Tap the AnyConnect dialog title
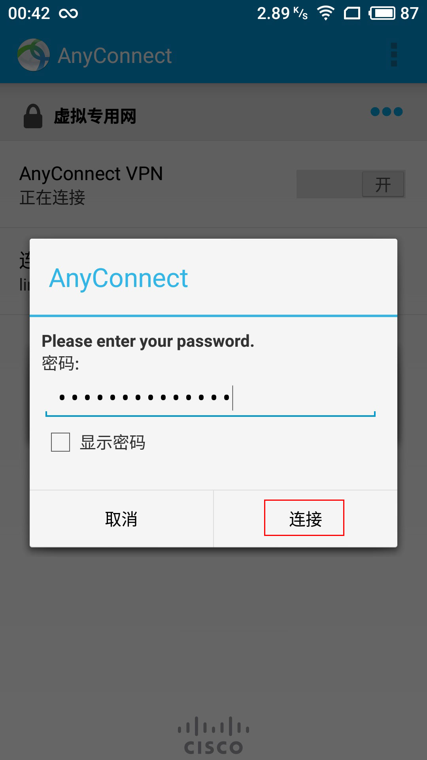Image resolution: width=427 pixels, height=760 pixels. click(x=118, y=278)
